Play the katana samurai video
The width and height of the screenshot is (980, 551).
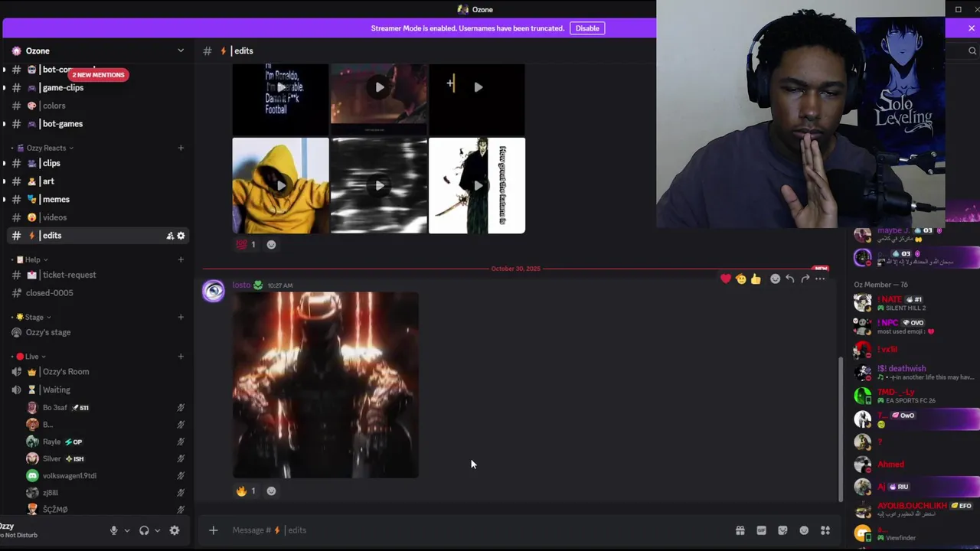tap(477, 185)
